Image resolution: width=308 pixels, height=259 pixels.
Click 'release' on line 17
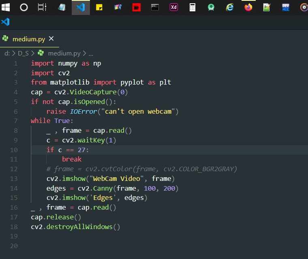[x=60, y=217]
